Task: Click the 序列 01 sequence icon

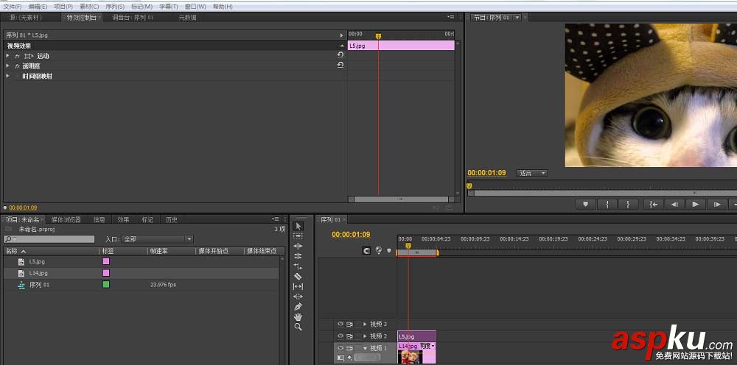Action: point(21,285)
